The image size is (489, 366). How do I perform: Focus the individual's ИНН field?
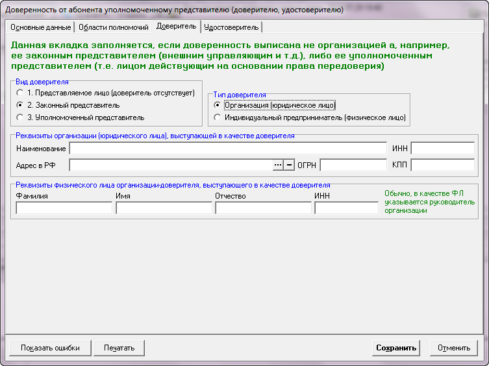click(x=347, y=208)
